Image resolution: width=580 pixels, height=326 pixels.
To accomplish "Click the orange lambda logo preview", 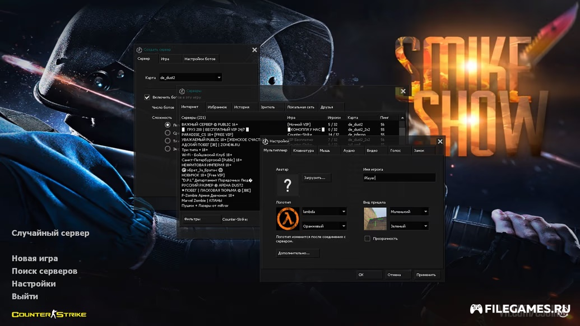I will 287,218.
